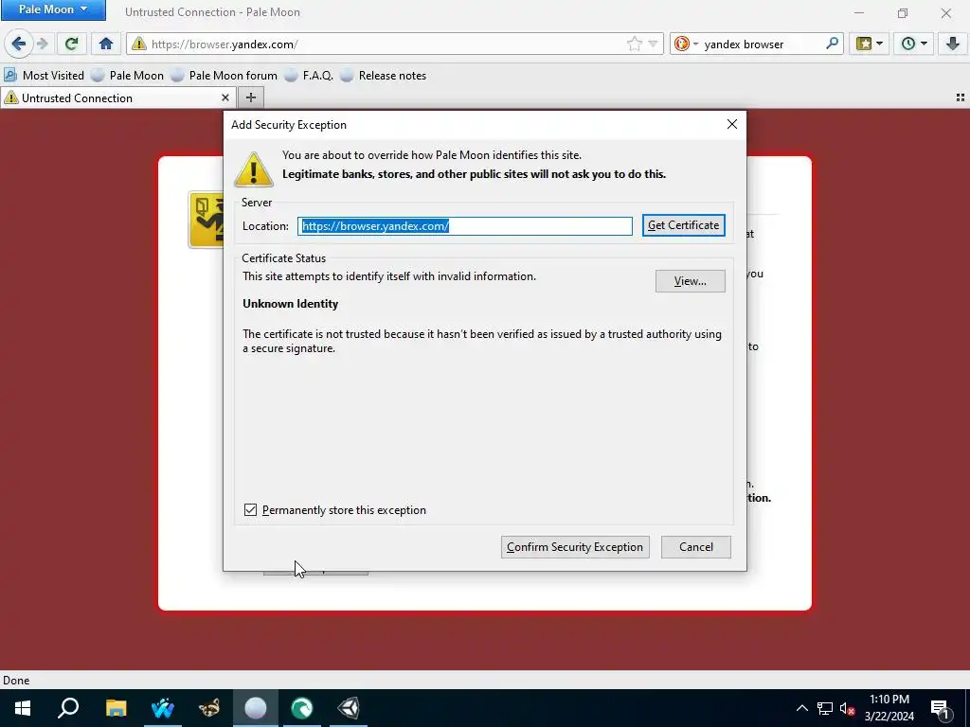Bookmark page with the star icon
This screenshot has height=727, width=970.
(634, 44)
